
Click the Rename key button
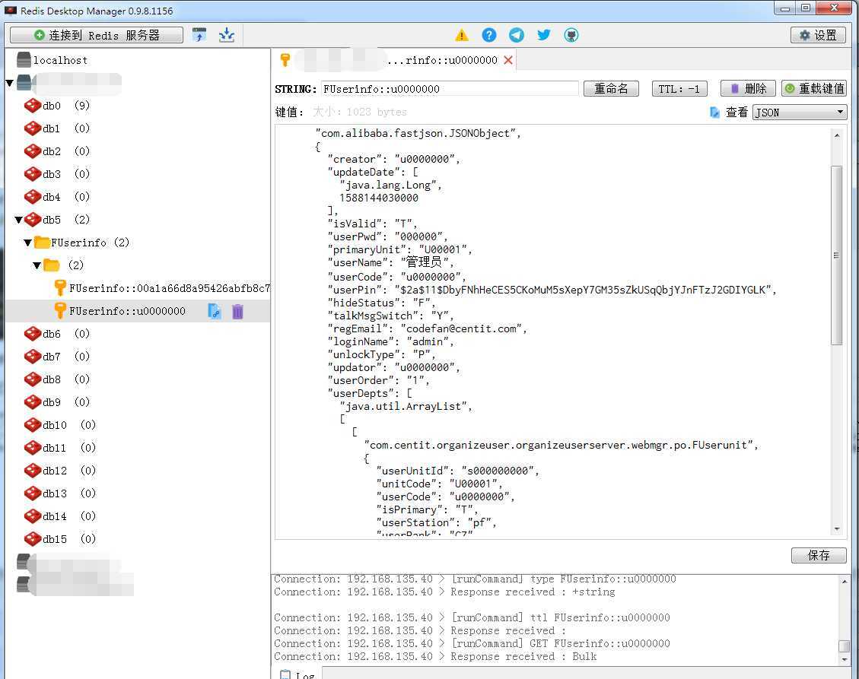point(611,89)
